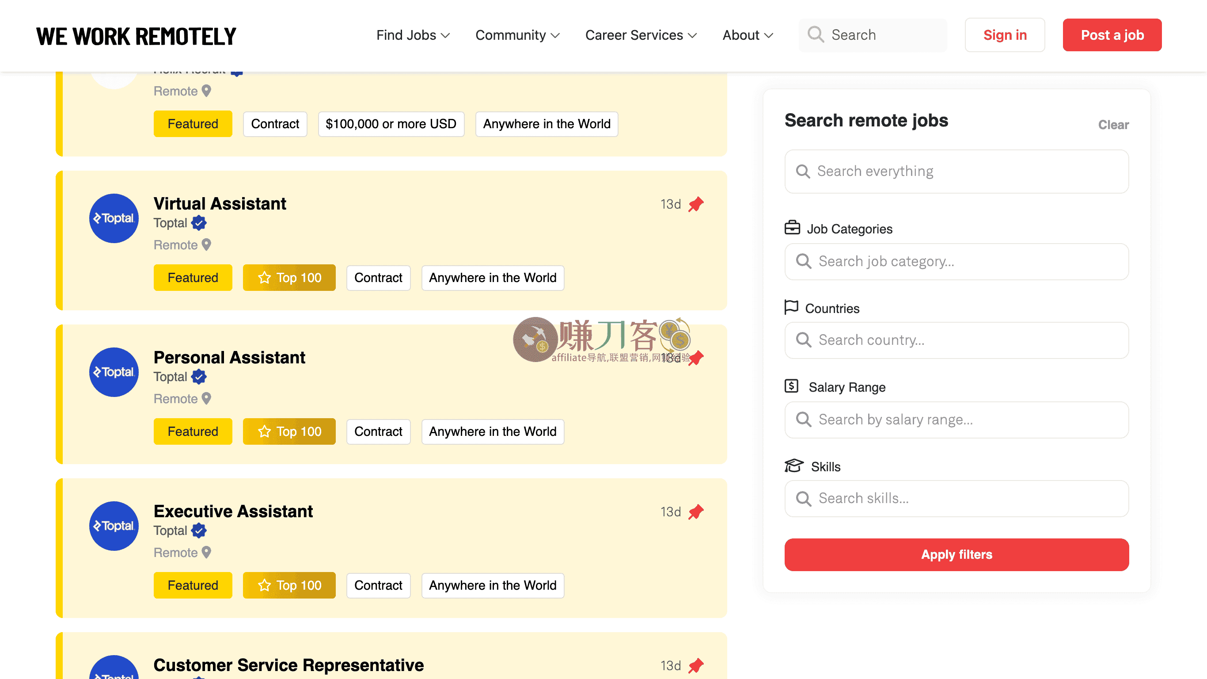1207x679 pixels.
Task: Open the Customer Service Representative listing
Action: [288, 665]
